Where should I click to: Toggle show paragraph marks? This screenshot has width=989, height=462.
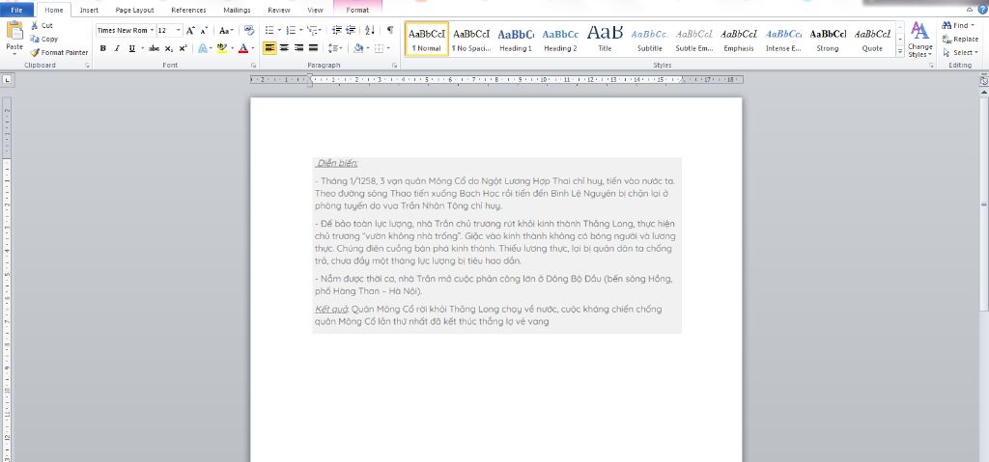coord(390,30)
